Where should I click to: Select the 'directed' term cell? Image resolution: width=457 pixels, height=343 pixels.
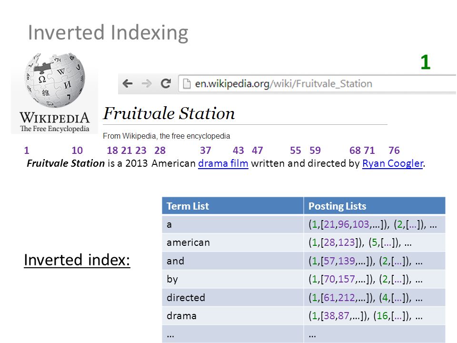(x=233, y=297)
